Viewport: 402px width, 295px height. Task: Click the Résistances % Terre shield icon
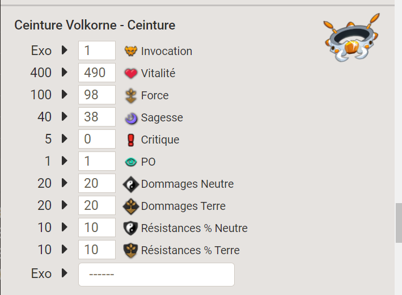point(131,250)
